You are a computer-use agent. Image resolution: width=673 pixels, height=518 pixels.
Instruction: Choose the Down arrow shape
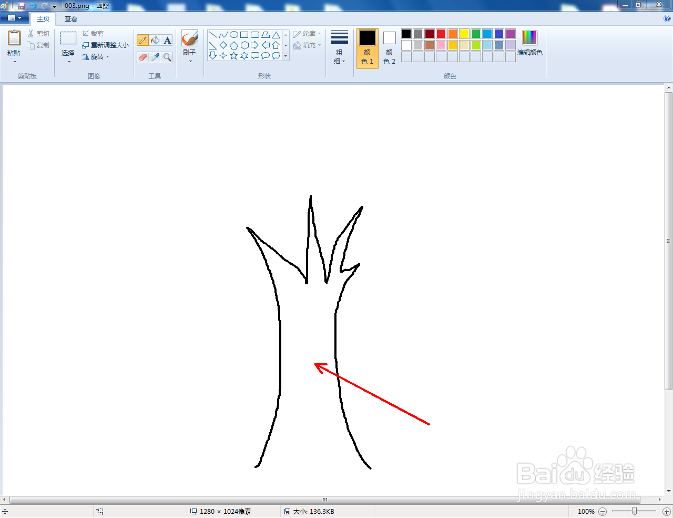click(x=213, y=55)
